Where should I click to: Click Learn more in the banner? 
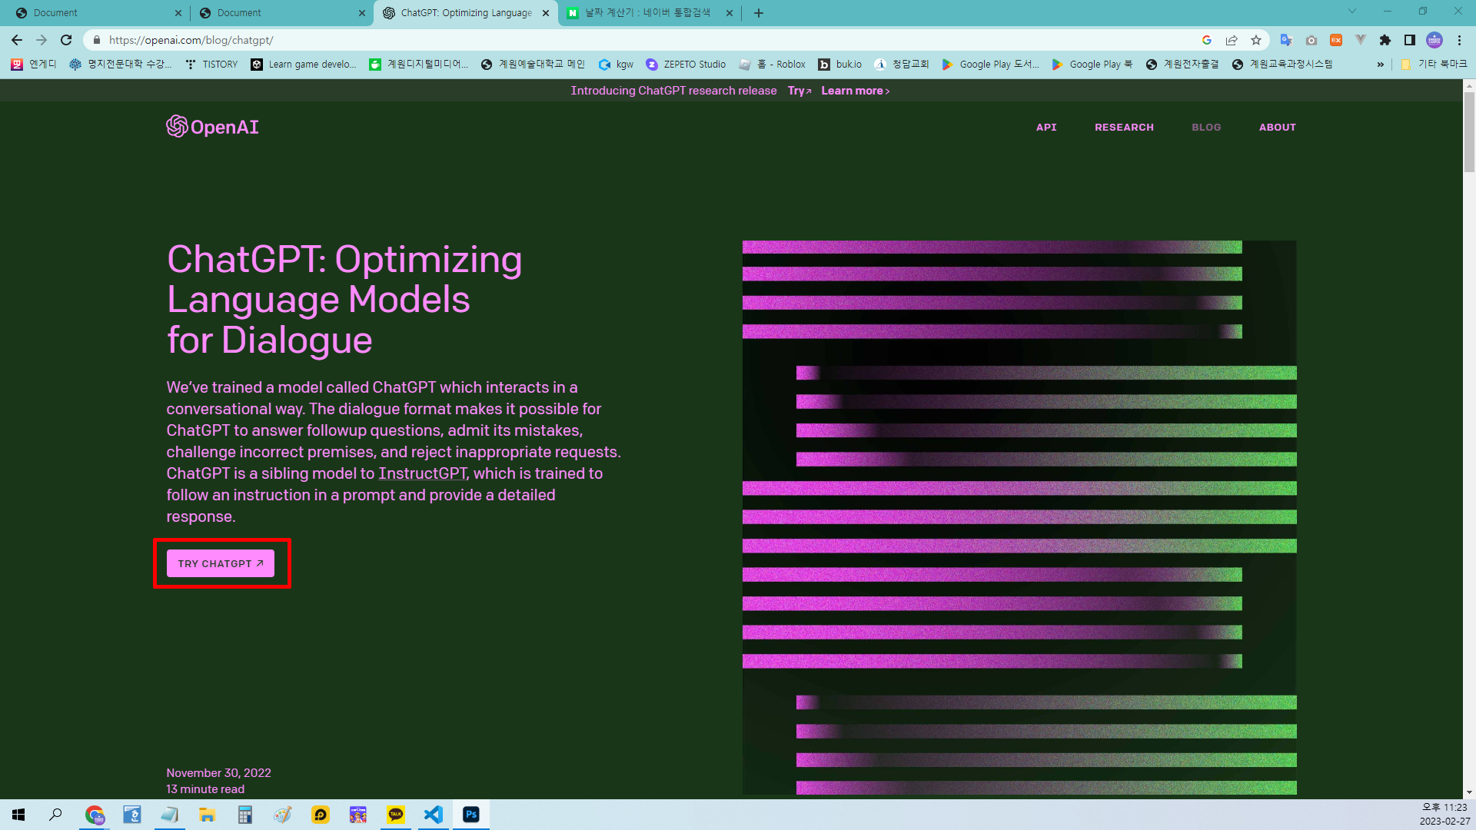coord(855,91)
